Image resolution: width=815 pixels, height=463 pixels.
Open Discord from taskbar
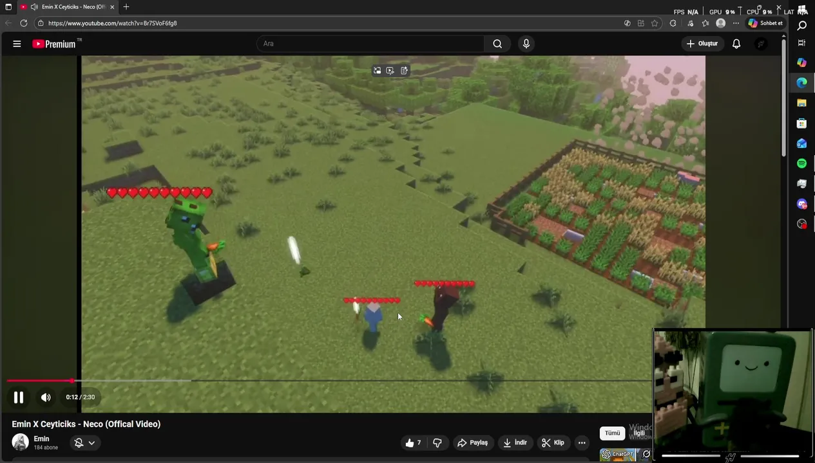[x=801, y=204]
